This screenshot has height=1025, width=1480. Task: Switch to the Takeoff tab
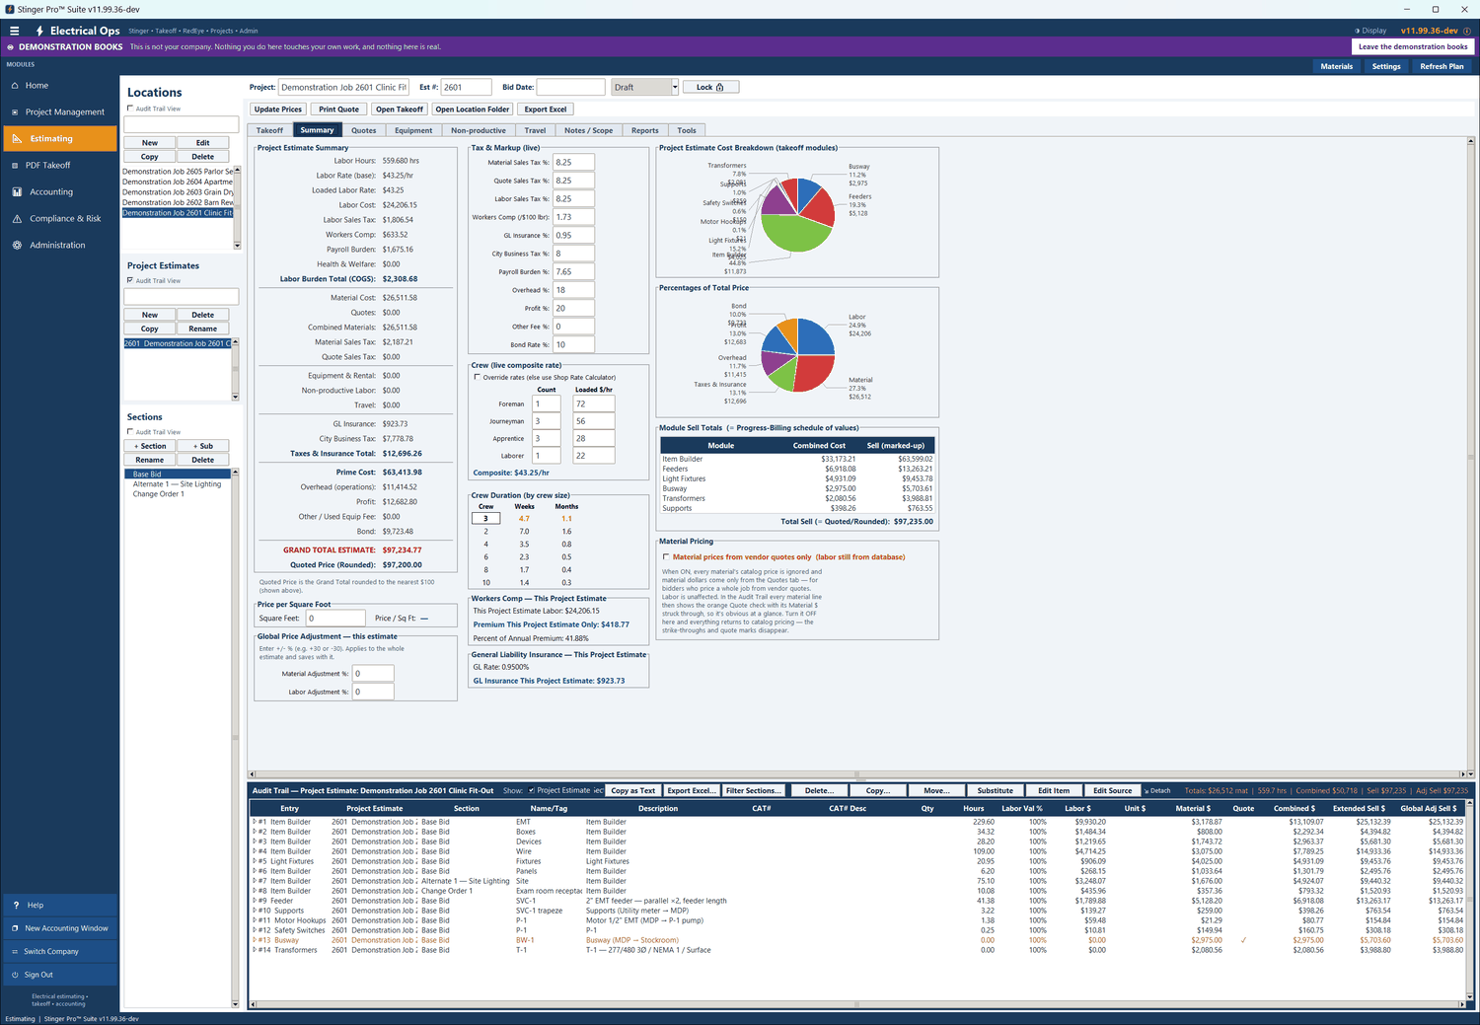pos(269,130)
